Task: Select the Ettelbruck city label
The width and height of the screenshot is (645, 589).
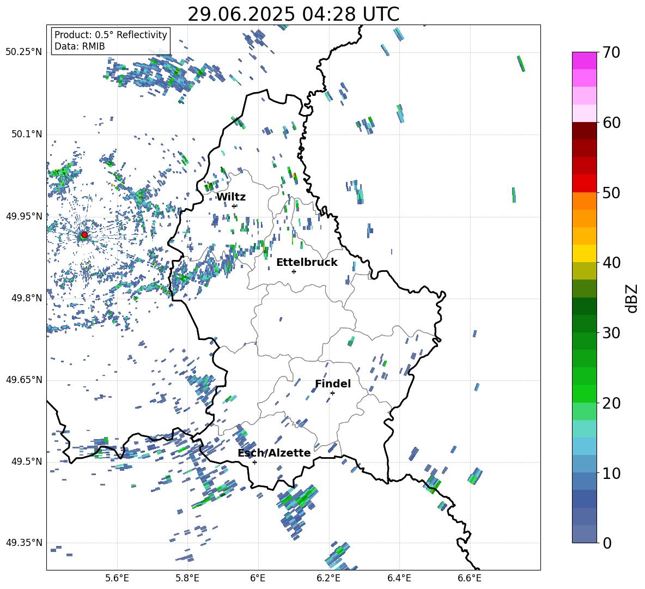Action: 307,263
